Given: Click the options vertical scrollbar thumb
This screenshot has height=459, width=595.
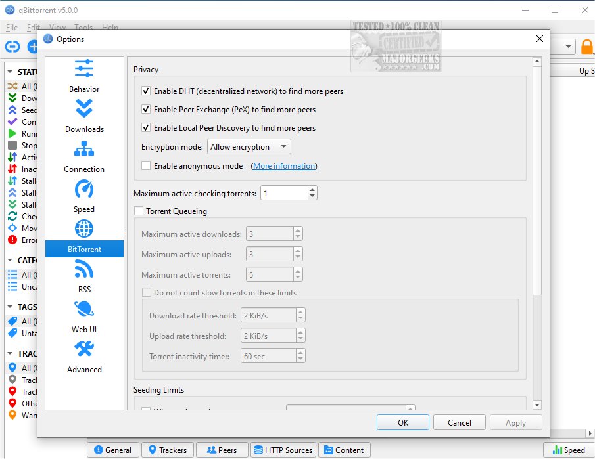Looking at the screenshot, I should (537, 181).
